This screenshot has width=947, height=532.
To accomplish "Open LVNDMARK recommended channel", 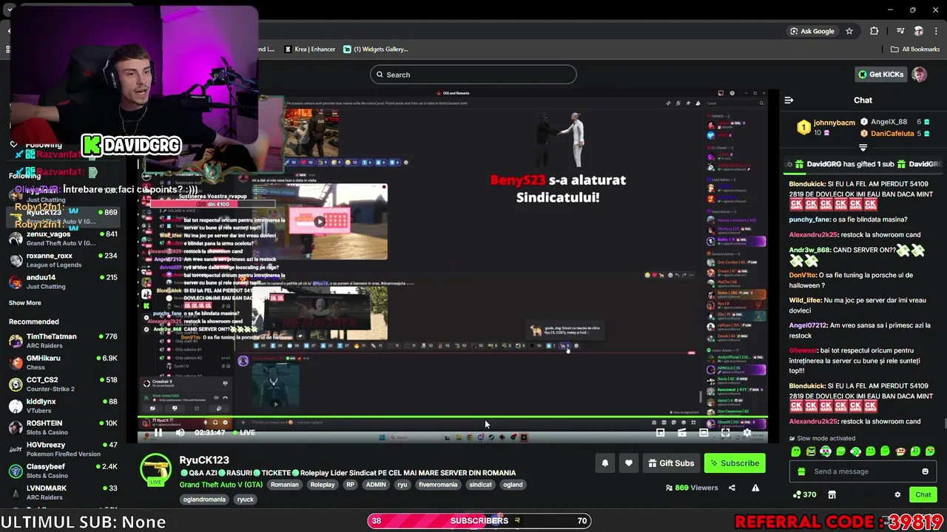I will pos(63,492).
